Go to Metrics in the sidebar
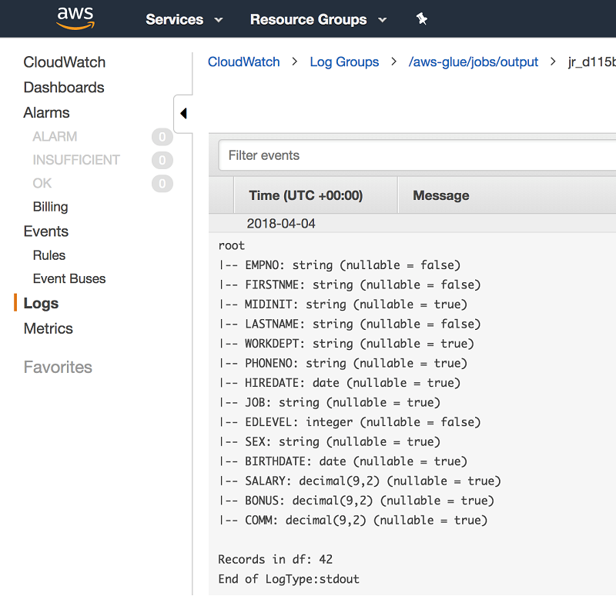This screenshot has height=599, width=616. point(49,328)
